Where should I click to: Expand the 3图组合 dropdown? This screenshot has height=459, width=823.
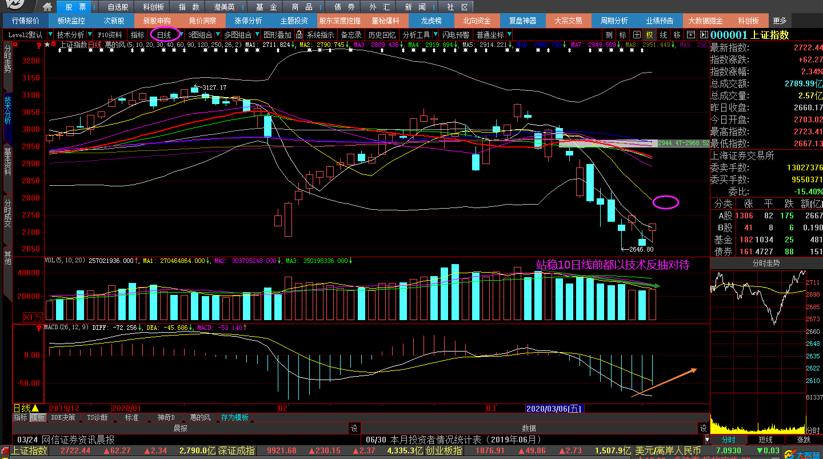(x=217, y=35)
